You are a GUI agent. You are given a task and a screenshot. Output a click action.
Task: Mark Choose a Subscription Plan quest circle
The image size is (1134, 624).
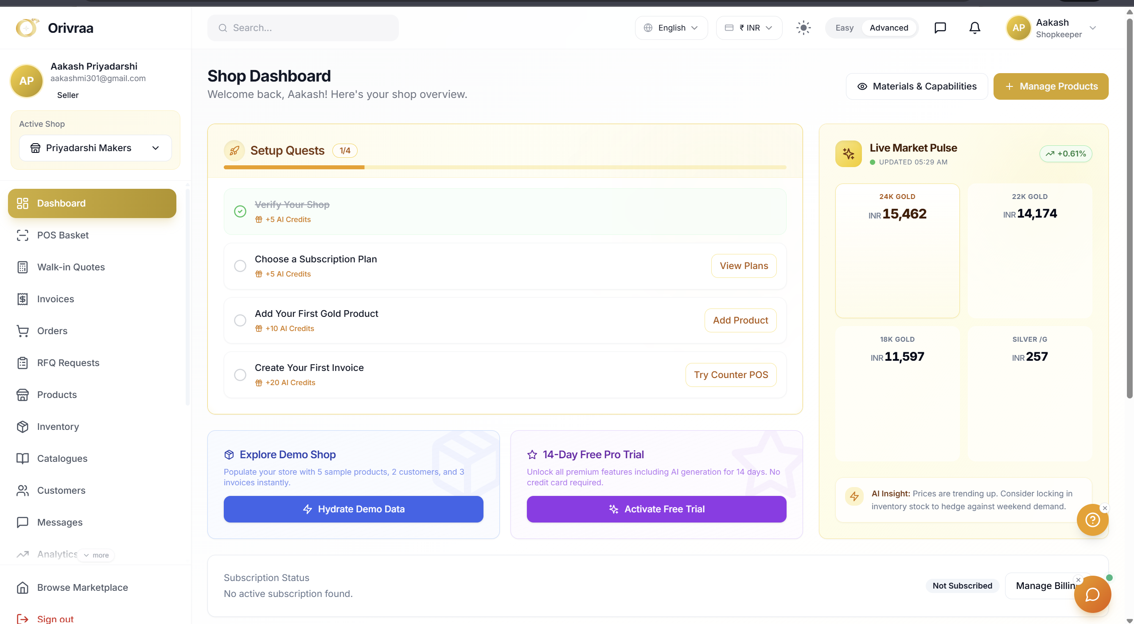240,266
